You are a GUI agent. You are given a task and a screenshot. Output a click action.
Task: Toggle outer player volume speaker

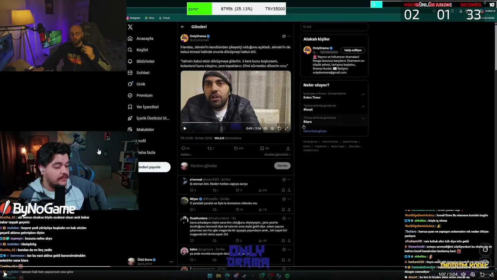tap(463, 274)
